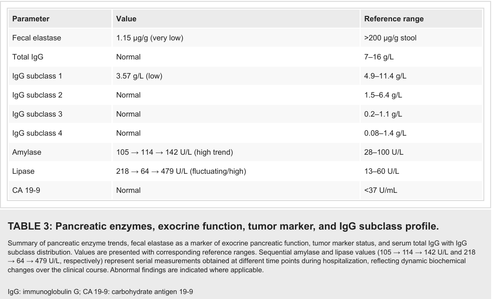Click the 1.15 µg/g (very low) value
Image resolution: width=492 pixels, height=299 pixels.
coord(150,38)
